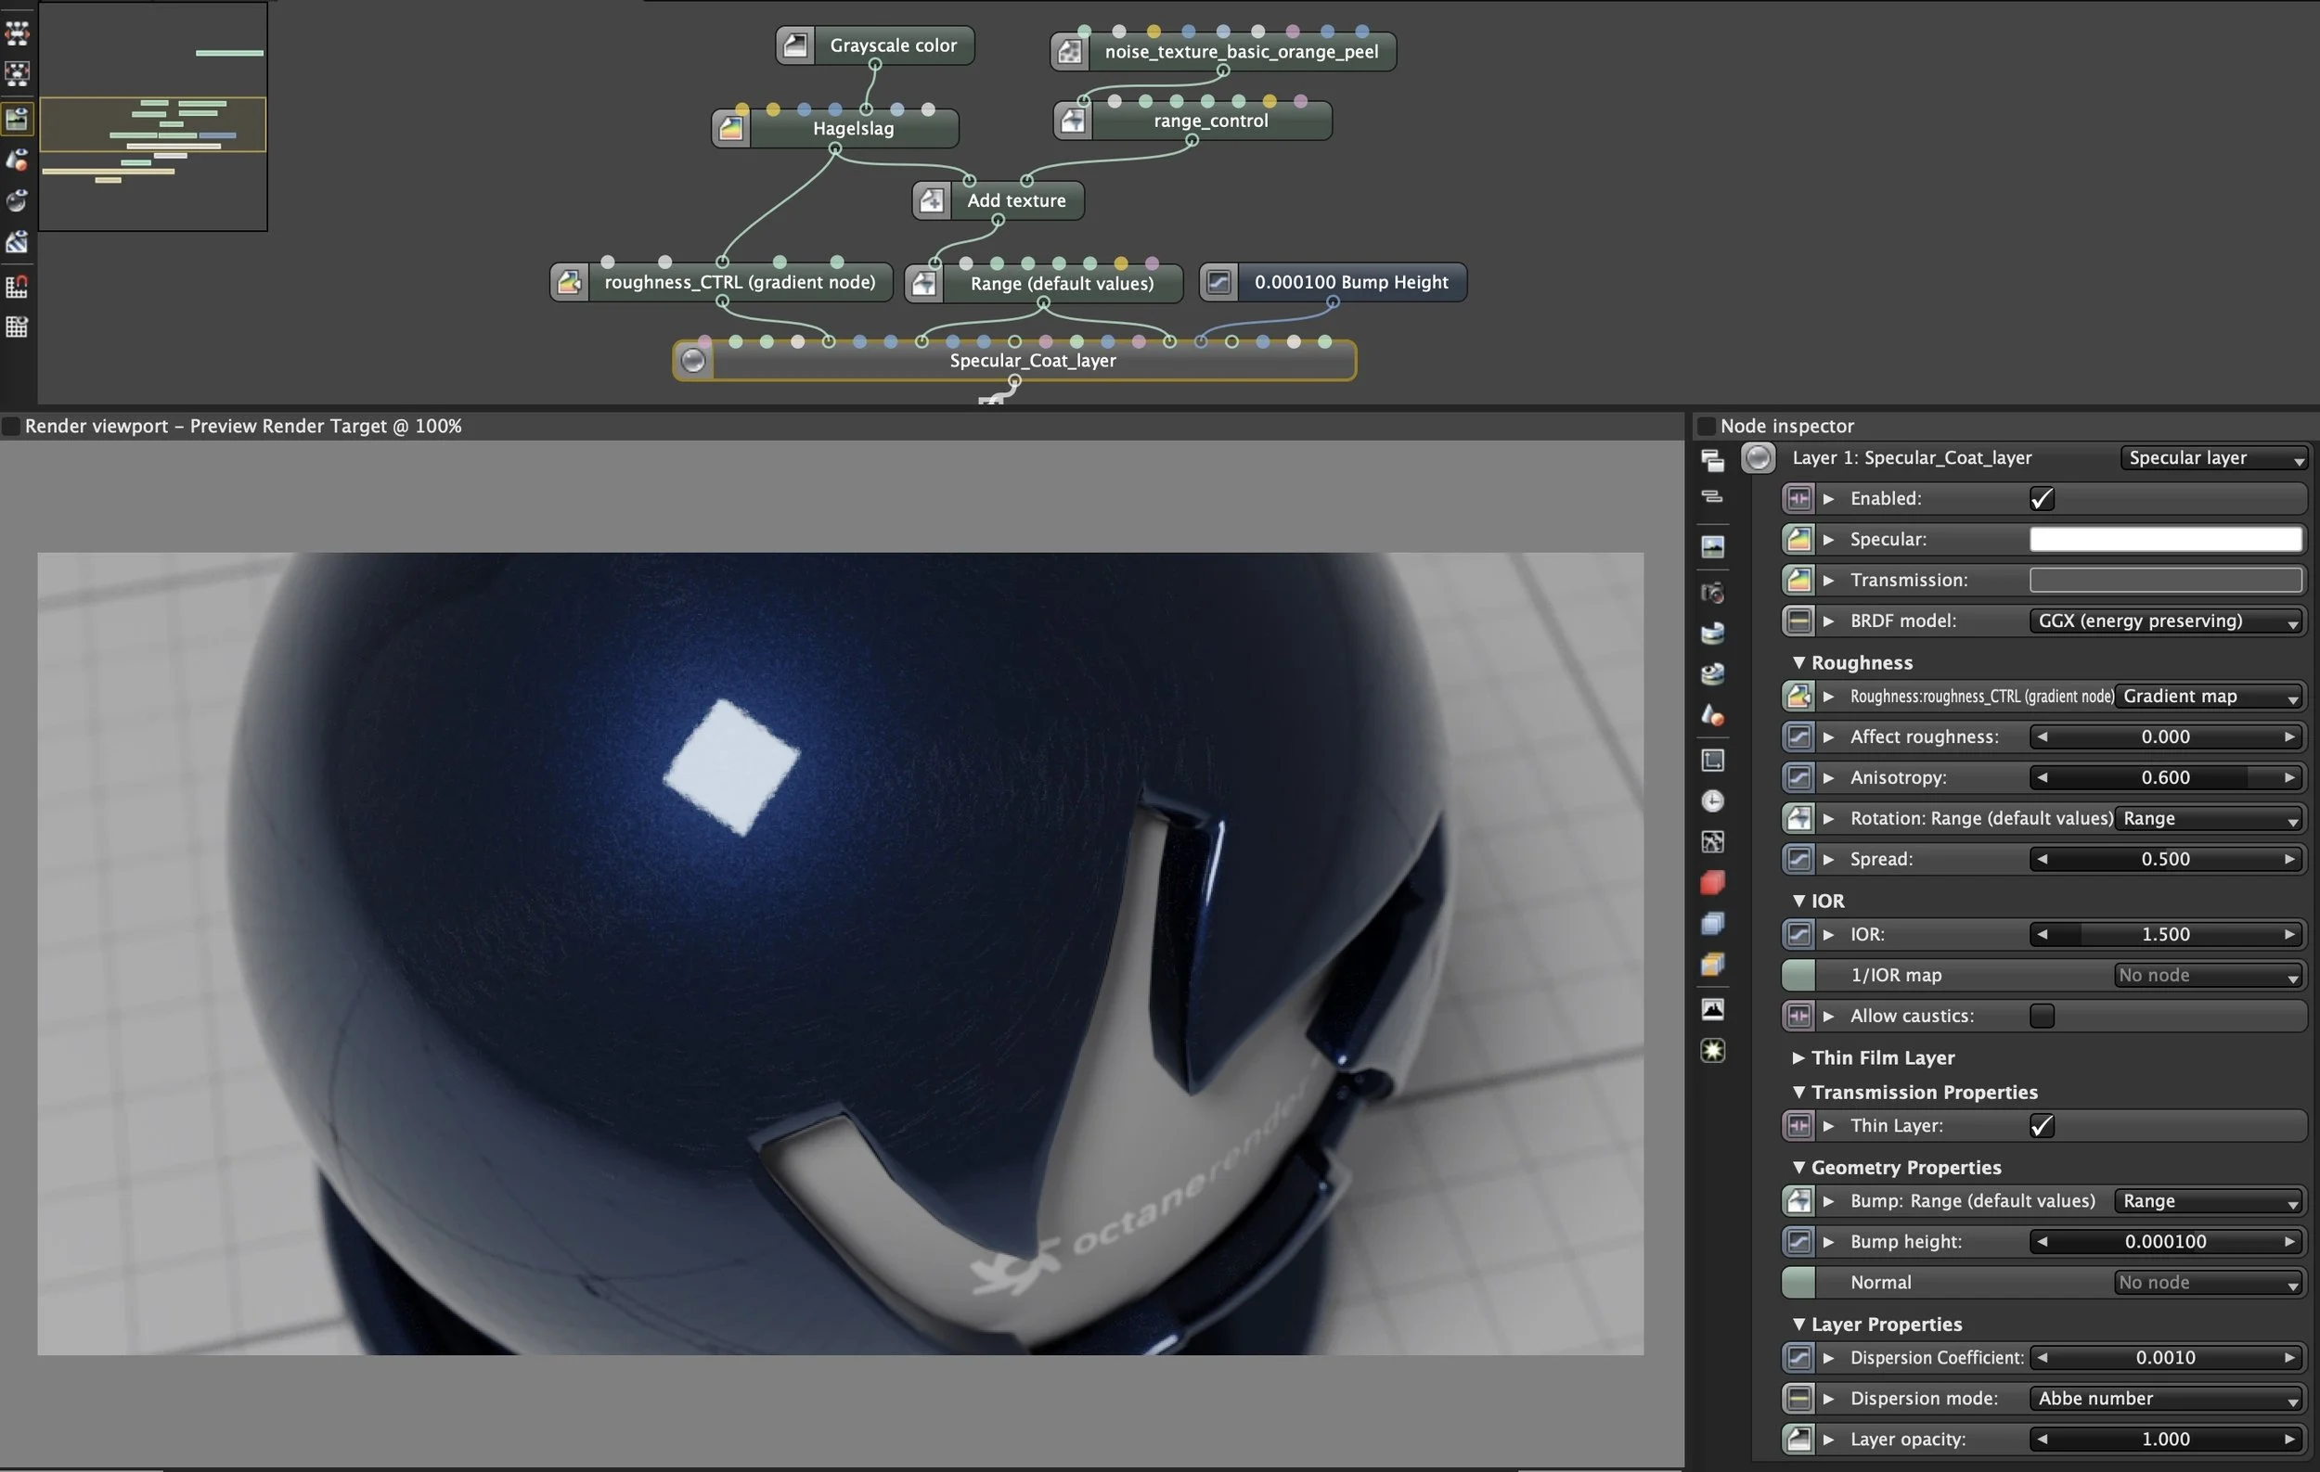Click the white Specular color swatch
Screen dimensions: 2320x1472
[x=2165, y=539]
